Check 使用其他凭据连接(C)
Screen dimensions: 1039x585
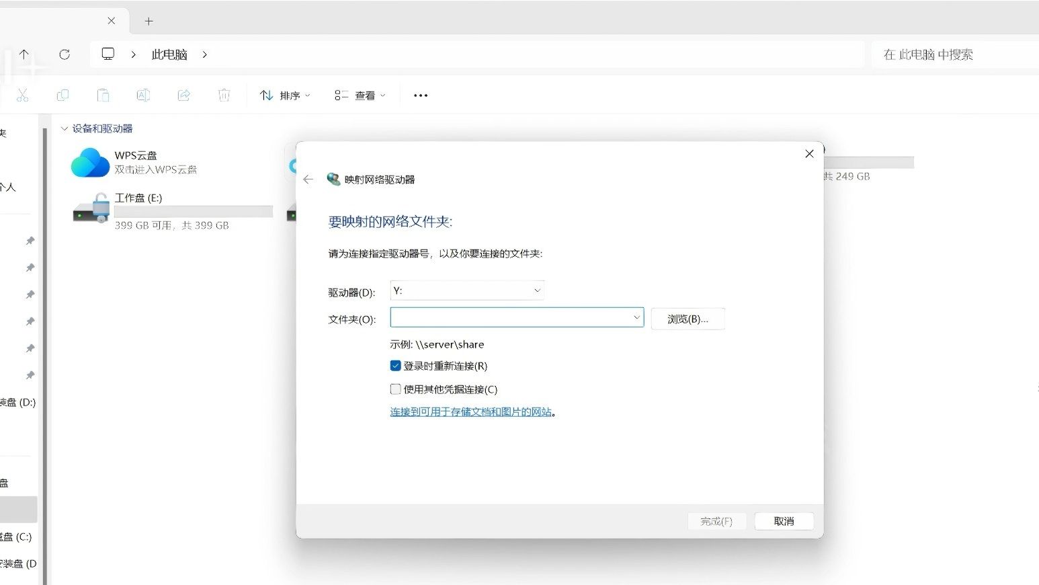click(395, 389)
